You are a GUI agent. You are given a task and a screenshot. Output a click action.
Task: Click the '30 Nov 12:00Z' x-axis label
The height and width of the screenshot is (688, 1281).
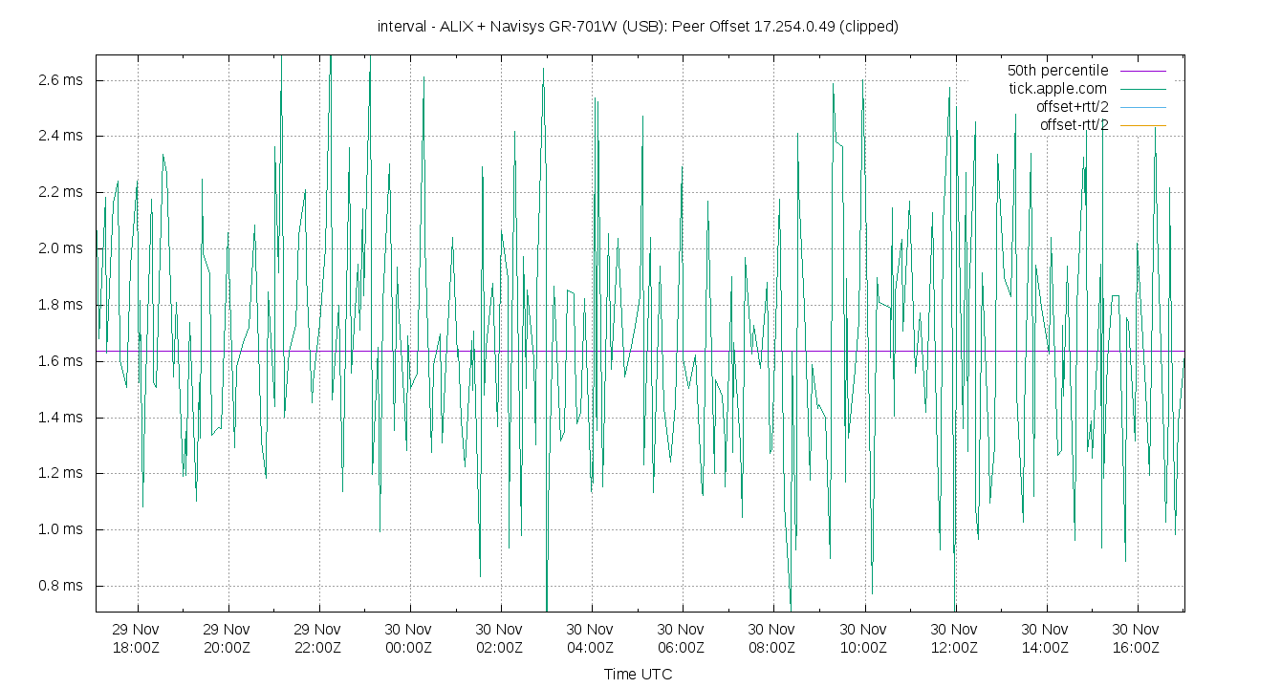[955, 638]
